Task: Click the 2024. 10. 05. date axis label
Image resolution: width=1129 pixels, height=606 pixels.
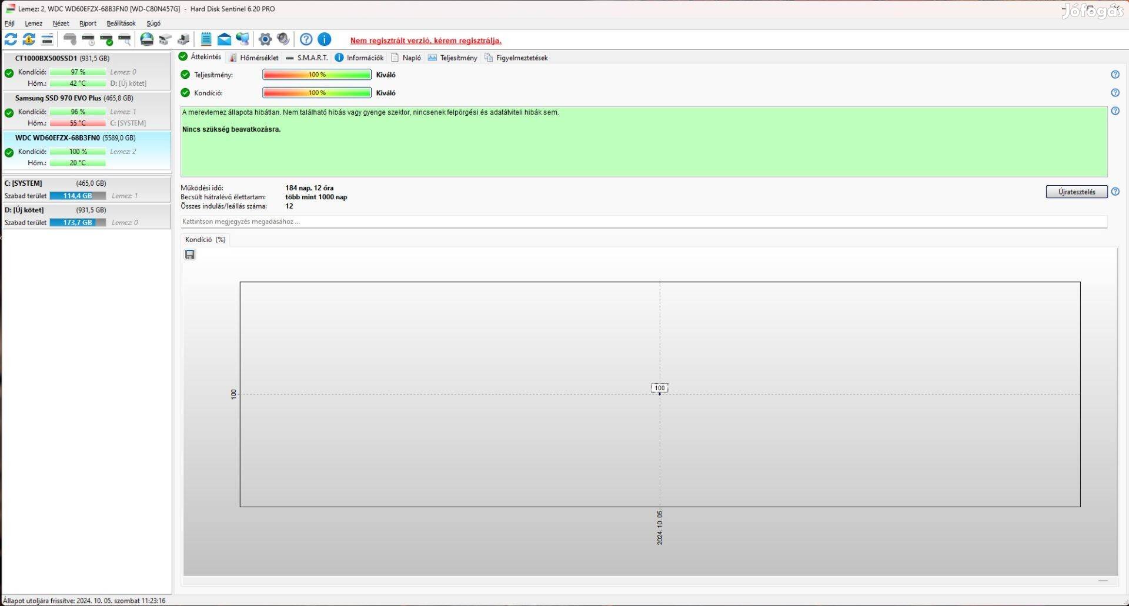Action: (660, 527)
